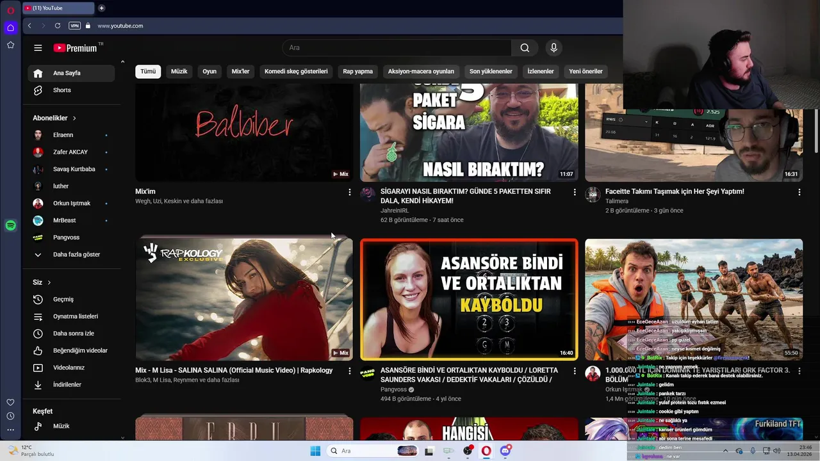Open Zafer AKCAY subscription channel

(71, 152)
